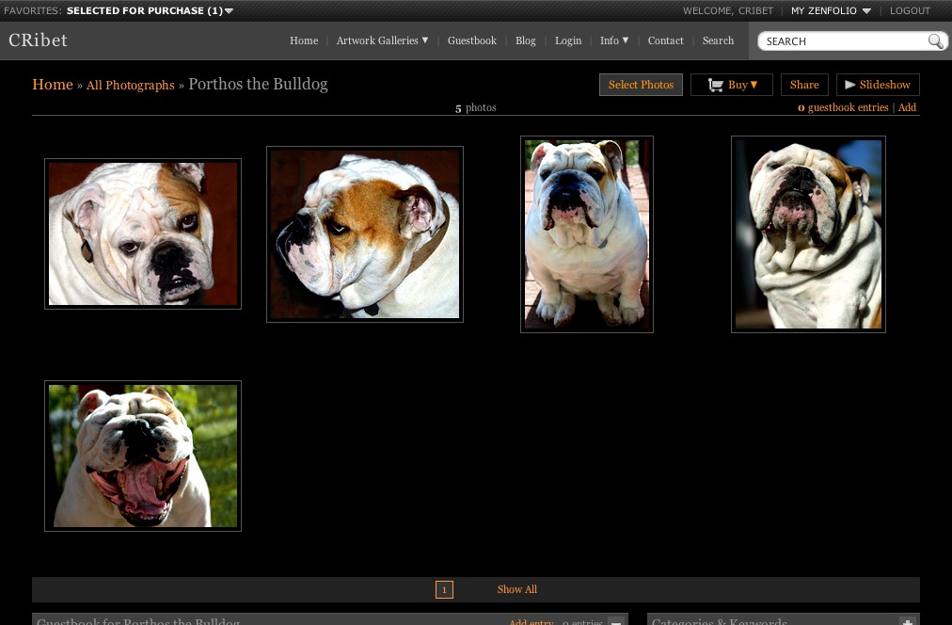Open All Photographs via the breadcrumb link

[130, 85]
